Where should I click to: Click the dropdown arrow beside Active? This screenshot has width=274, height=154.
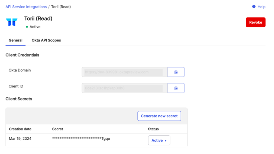point(166,140)
